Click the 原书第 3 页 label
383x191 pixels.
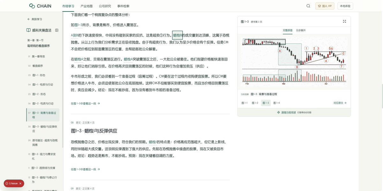coord(257,22)
